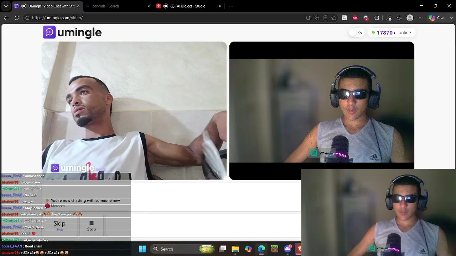Open the browser profile avatar
Image resolution: width=456 pixels, height=256 pixels.
tap(410, 18)
